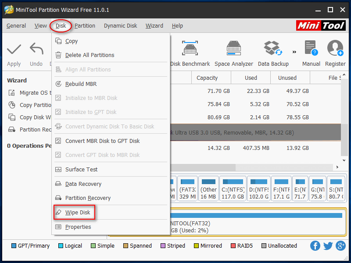Select Data Recovery menu item

point(111,184)
